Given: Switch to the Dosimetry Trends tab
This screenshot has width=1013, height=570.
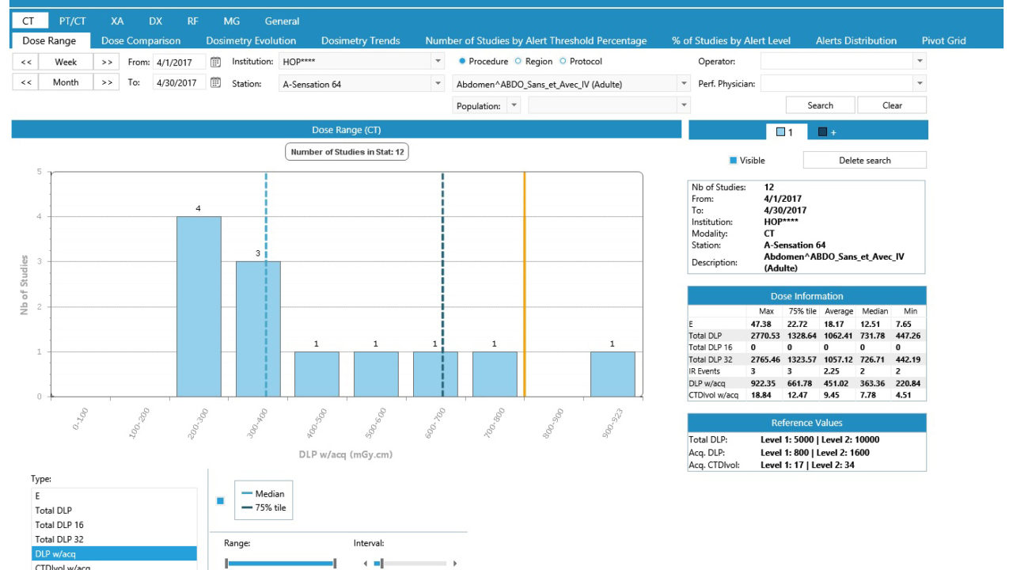Looking at the screenshot, I should pos(360,40).
